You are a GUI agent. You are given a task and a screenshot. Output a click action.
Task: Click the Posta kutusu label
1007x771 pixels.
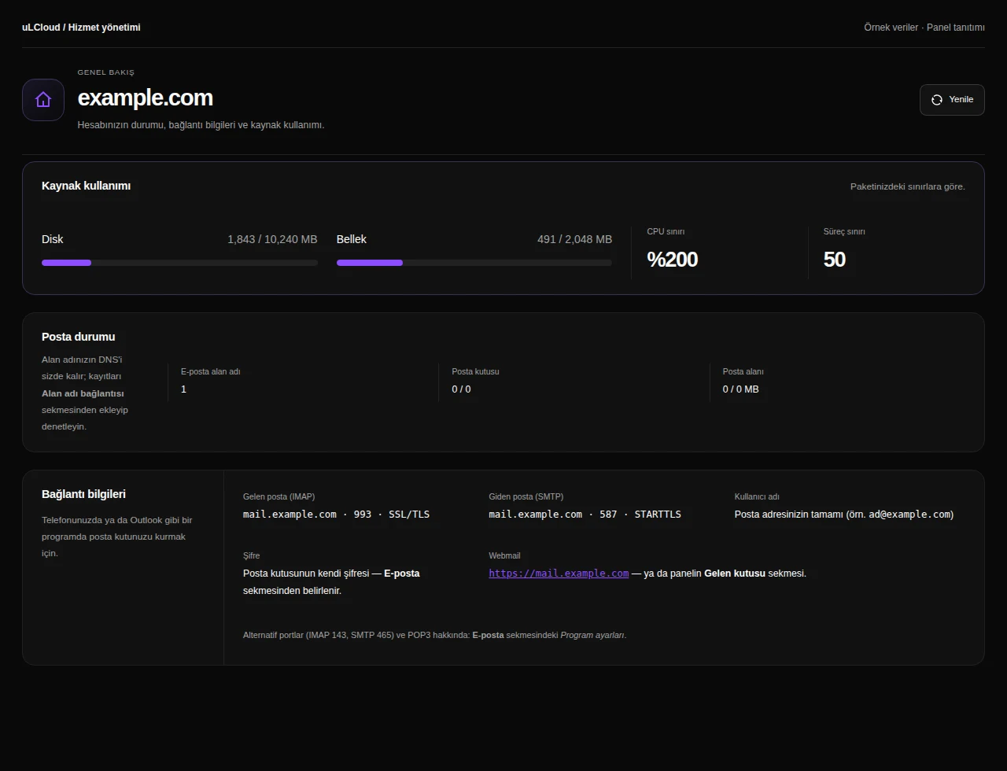475,371
